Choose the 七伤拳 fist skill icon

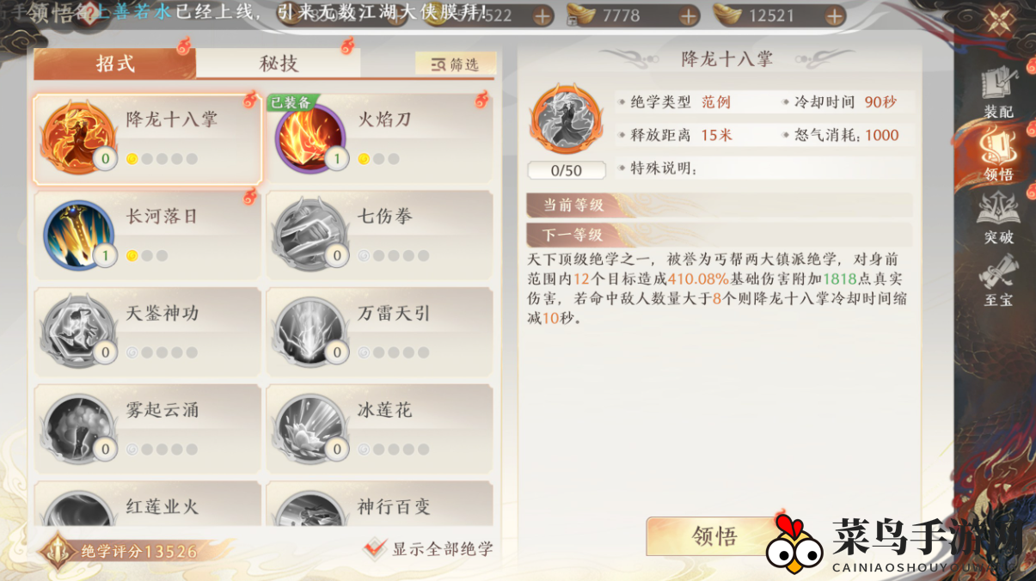pyautogui.click(x=308, y=235)
